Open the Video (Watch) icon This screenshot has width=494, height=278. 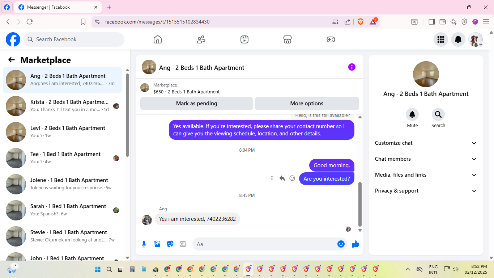244,39
